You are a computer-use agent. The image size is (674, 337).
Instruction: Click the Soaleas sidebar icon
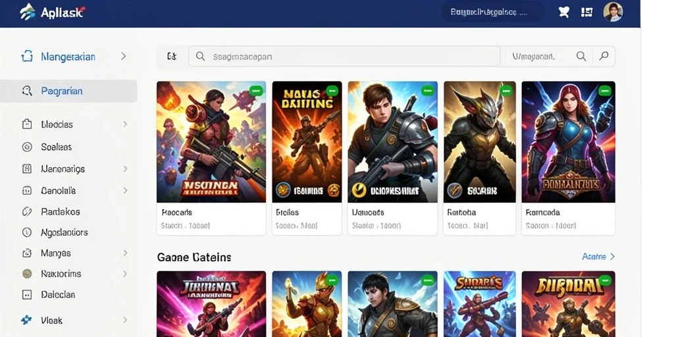click(x=26, y=147)
